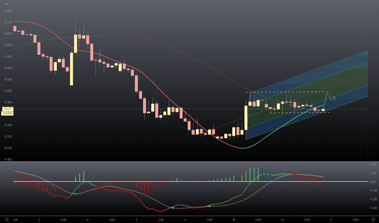Click the -0.100 indicator scale label
The image size is (379, 223).
tap(372, 191)
